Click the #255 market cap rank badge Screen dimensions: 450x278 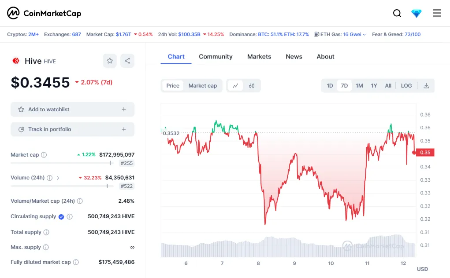126,163
